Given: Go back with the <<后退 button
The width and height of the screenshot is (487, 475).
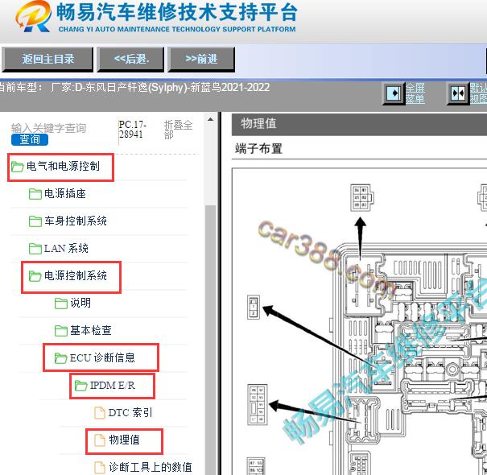Looking at the screenshot, I should click(130, 59).
